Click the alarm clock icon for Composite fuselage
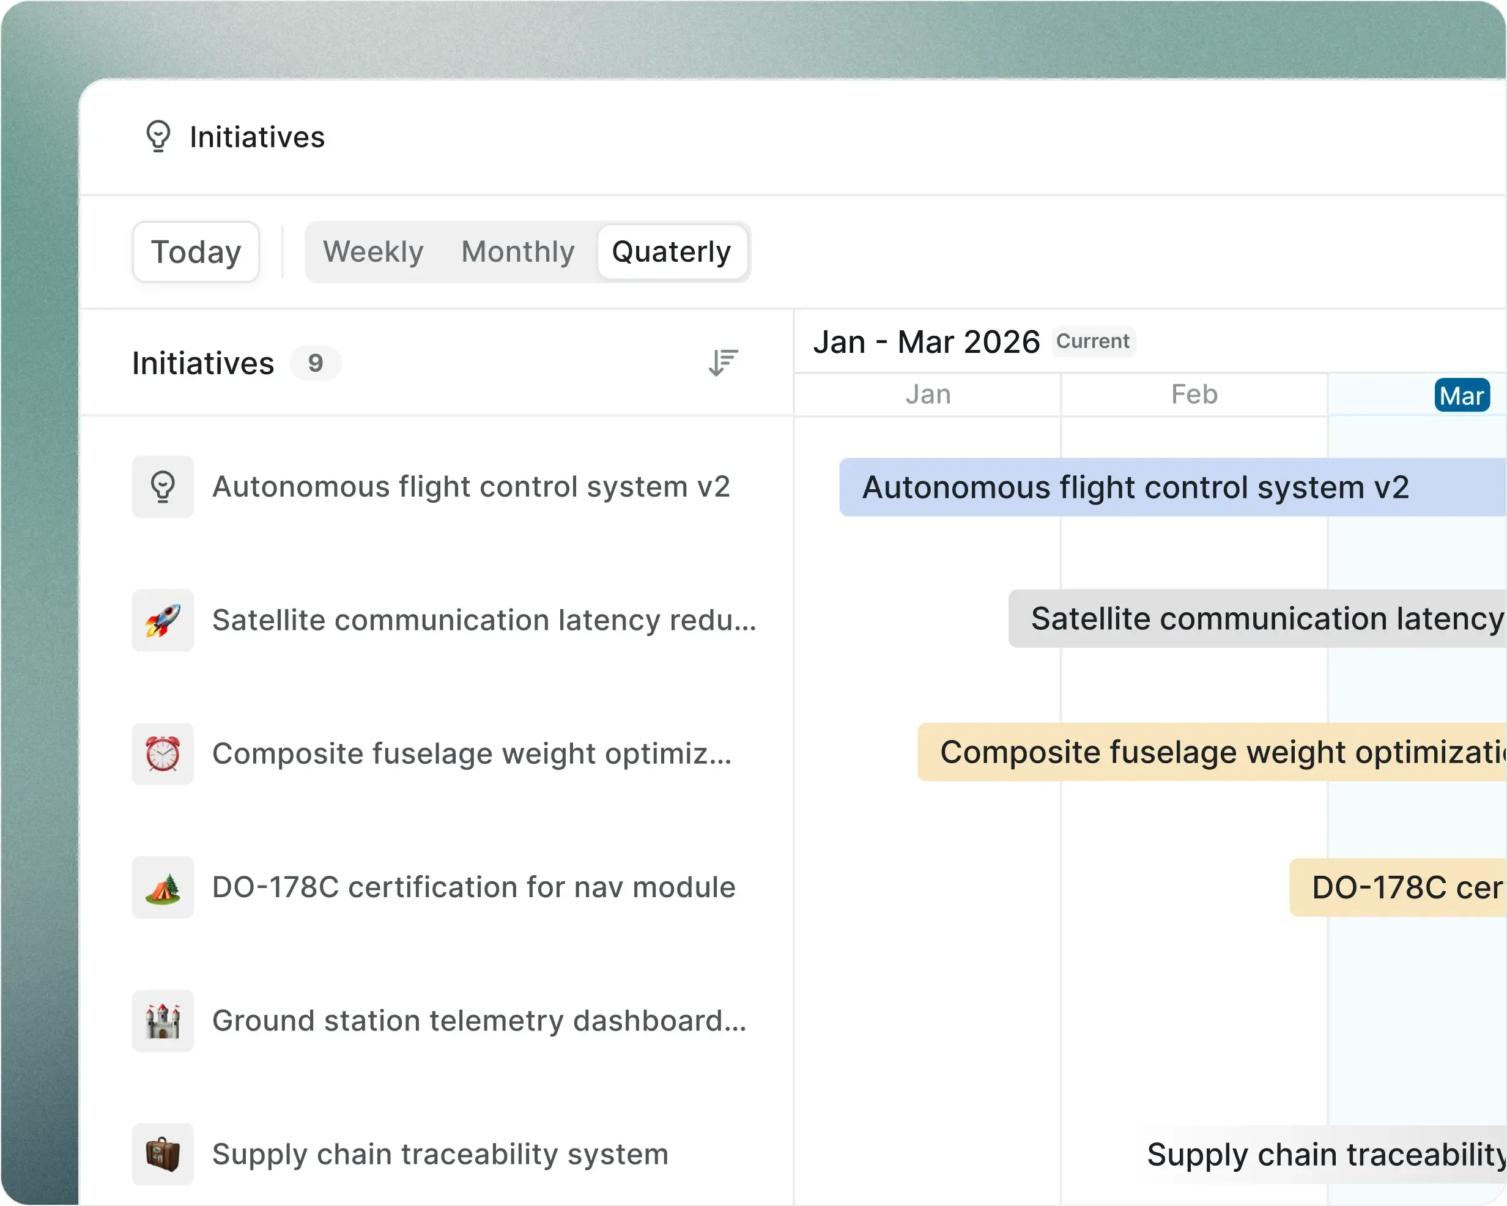This screenshot has width=1507, height=1206. [163, 753]
